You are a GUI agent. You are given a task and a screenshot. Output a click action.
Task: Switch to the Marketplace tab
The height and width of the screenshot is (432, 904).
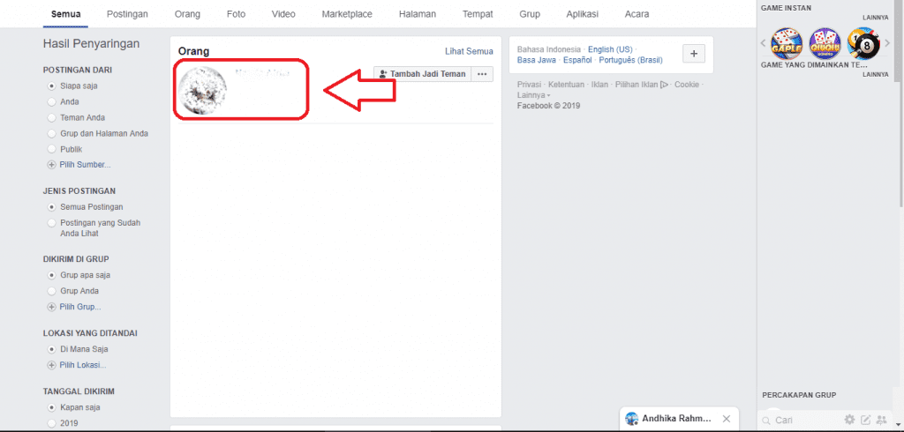coord(347,14)
